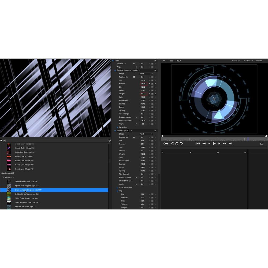Collapse the Mover 1 emitter section
Screen dimensions: 268x268
pos(115,131)
